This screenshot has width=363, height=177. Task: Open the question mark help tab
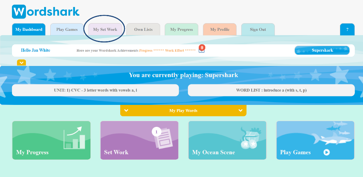click(347, 29)
